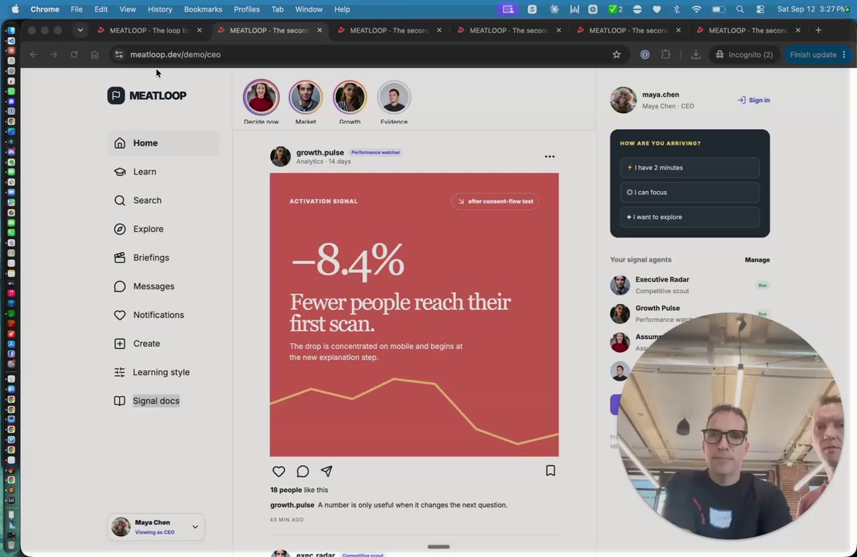Viewport: 857px width, 557px height.
Task: Open Chrome tab search dropdown arrow
Action: tap(80, 31)
